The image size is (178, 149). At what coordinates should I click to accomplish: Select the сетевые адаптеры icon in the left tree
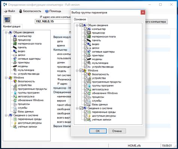[15, 59]
